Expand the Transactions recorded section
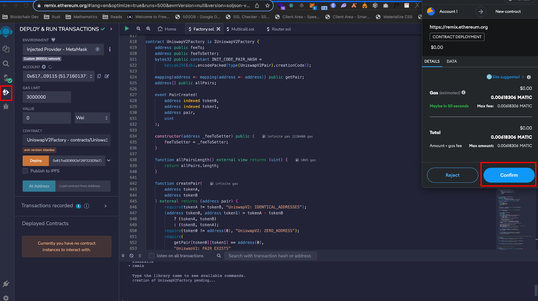The width and height of the screenshot is (538, 301). tap(106, 206)
